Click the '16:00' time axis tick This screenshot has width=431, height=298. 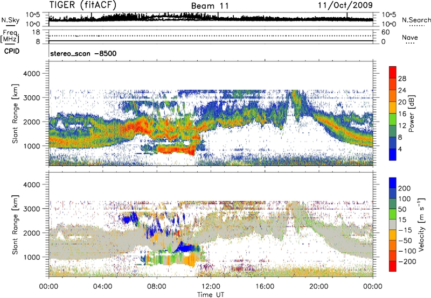[265, 287]
